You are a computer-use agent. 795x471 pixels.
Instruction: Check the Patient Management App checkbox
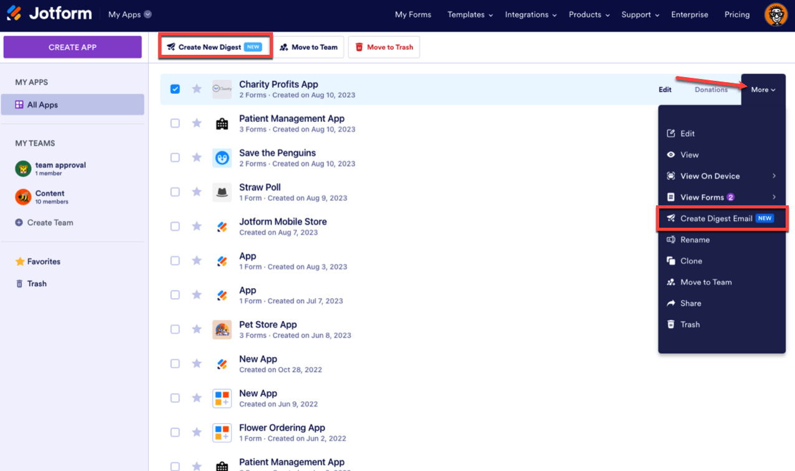point(175,123)
